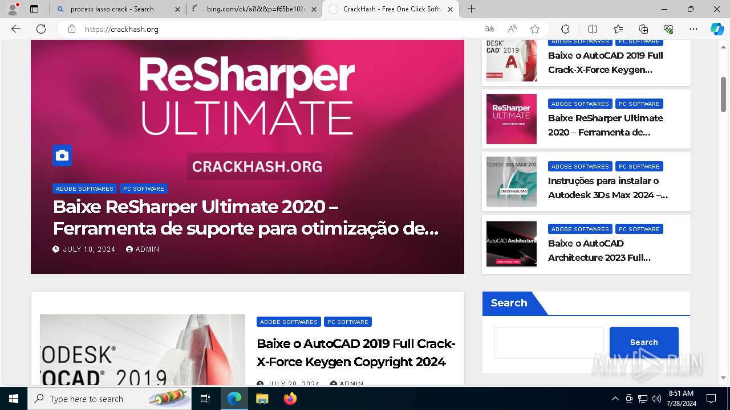Image resolution: width=730 pixels, height=410 pixels.
Task: Open ADOBE SOFTWARES tag on the ReSharper banner
Action: pos(84,188)
